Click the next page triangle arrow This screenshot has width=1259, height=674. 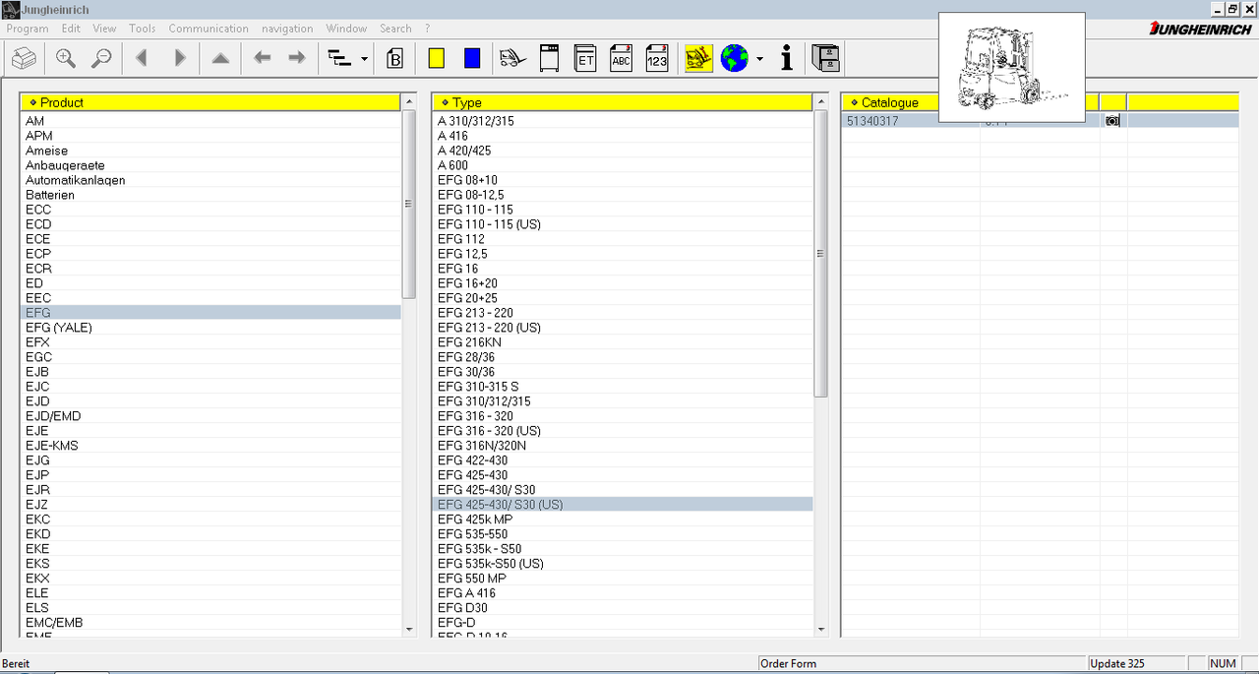[x=179, y=59]
